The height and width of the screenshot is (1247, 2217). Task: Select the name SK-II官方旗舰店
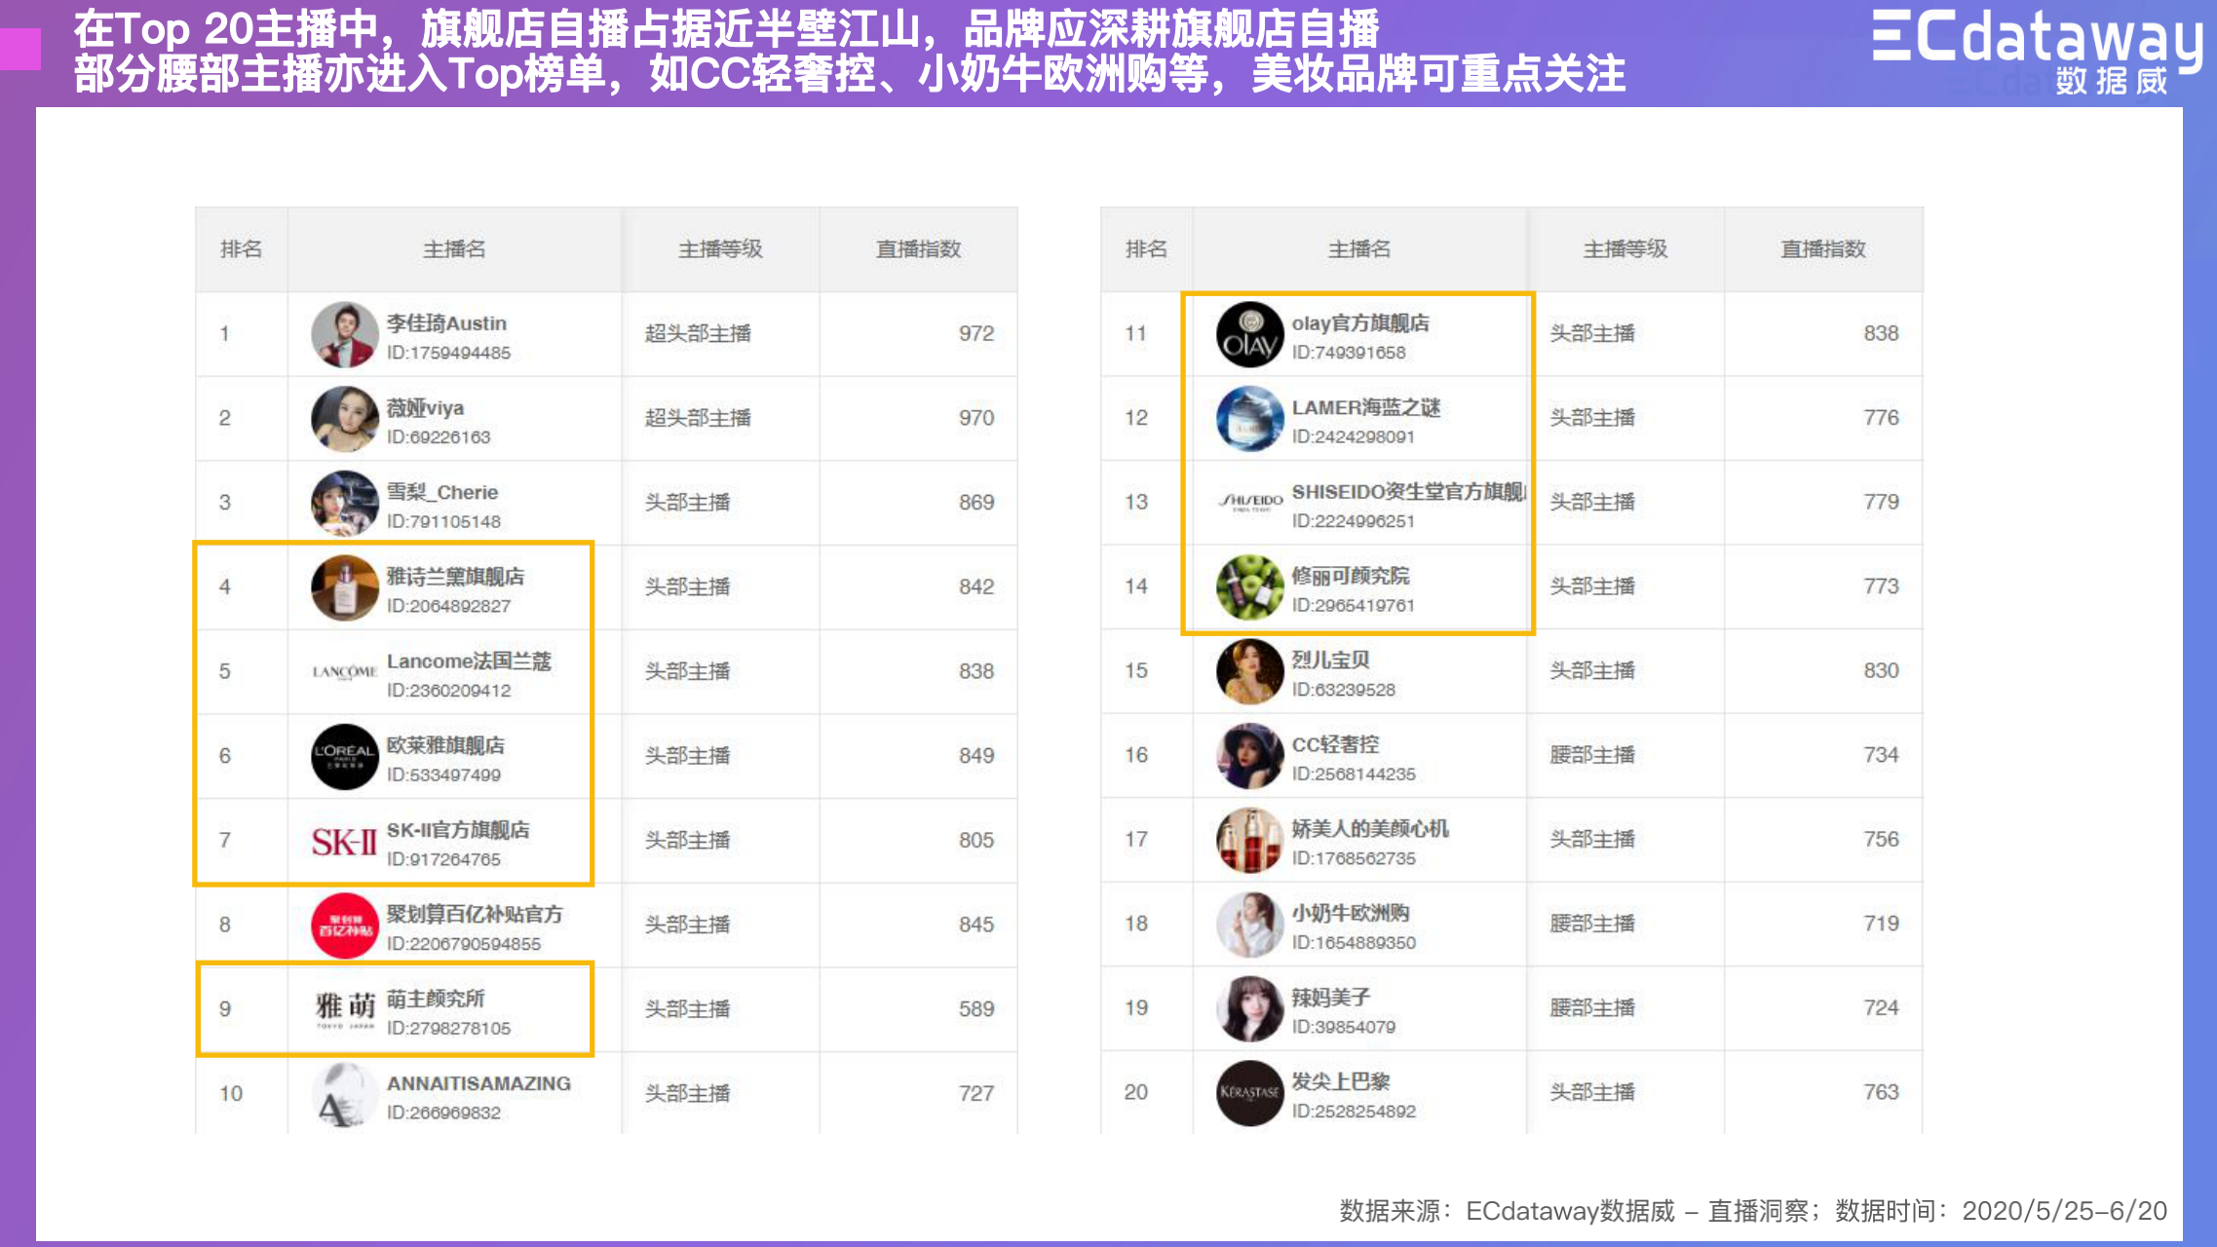tap(458, 830)
